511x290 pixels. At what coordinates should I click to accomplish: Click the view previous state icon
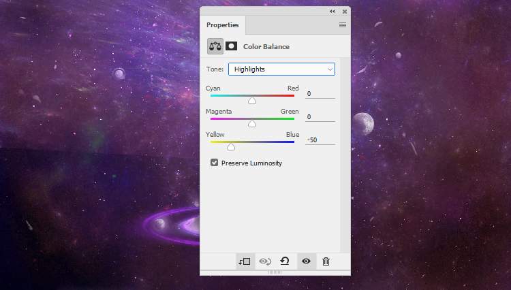tap(265, 261)
